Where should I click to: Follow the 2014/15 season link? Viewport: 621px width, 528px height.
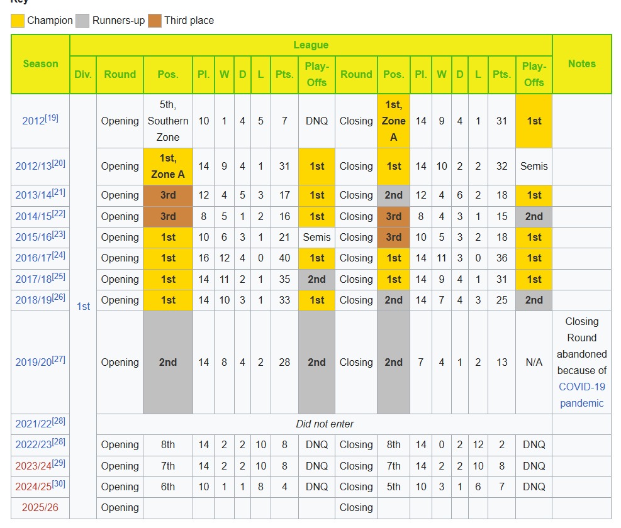pyautogui.click(x=33, y=216)
